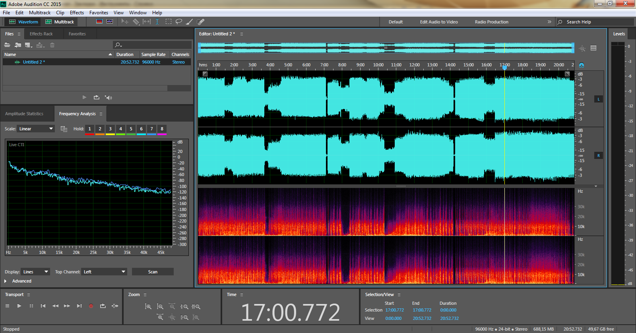The width and height of the screenshot is (636, 333).
Task: Show the Spectral Frequency Display
Action: [x=99, y=21]
